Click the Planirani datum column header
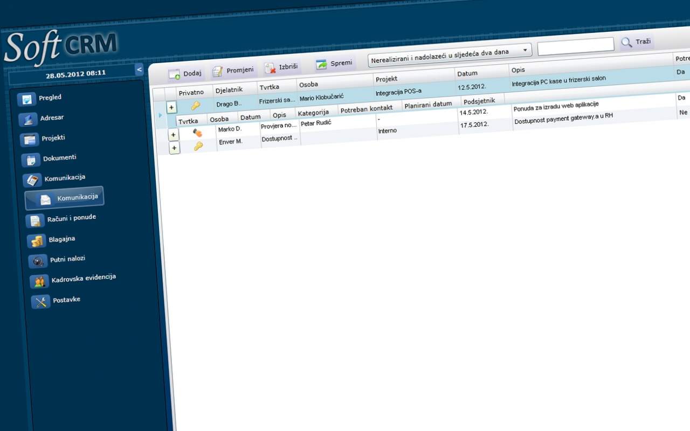Screen dimensions: 690x431 pyautogui.click(x=428, y=104)
